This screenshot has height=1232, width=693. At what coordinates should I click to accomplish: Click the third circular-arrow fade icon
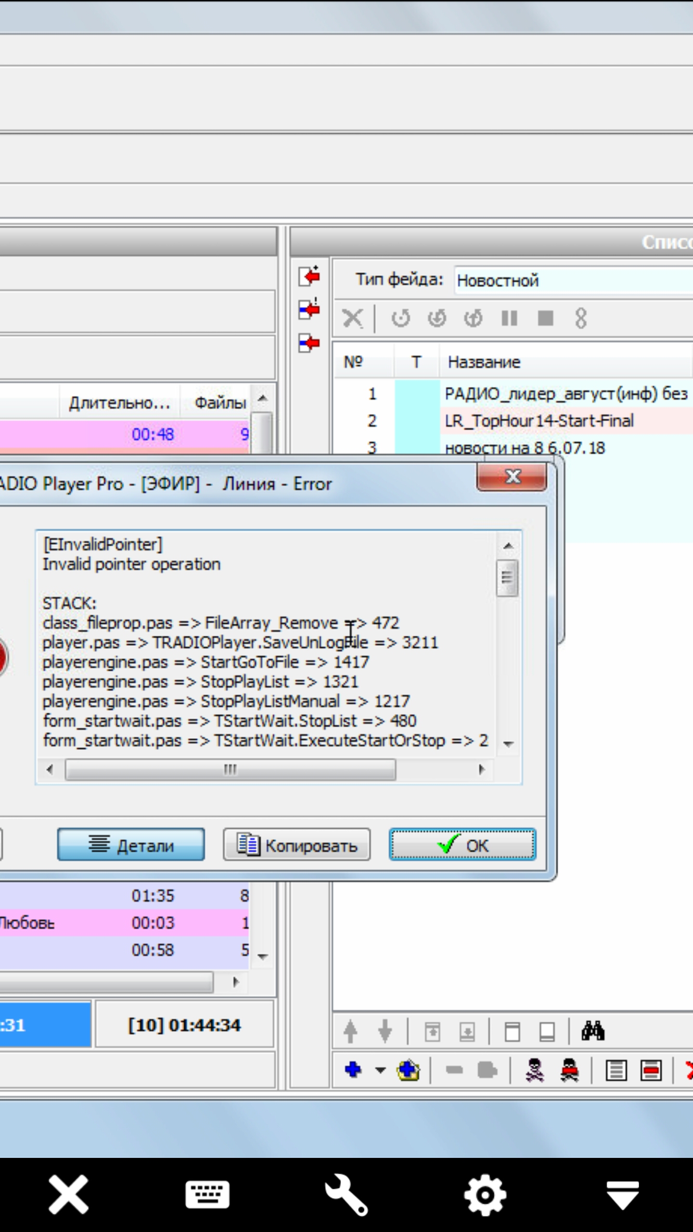tap(473, 318)
